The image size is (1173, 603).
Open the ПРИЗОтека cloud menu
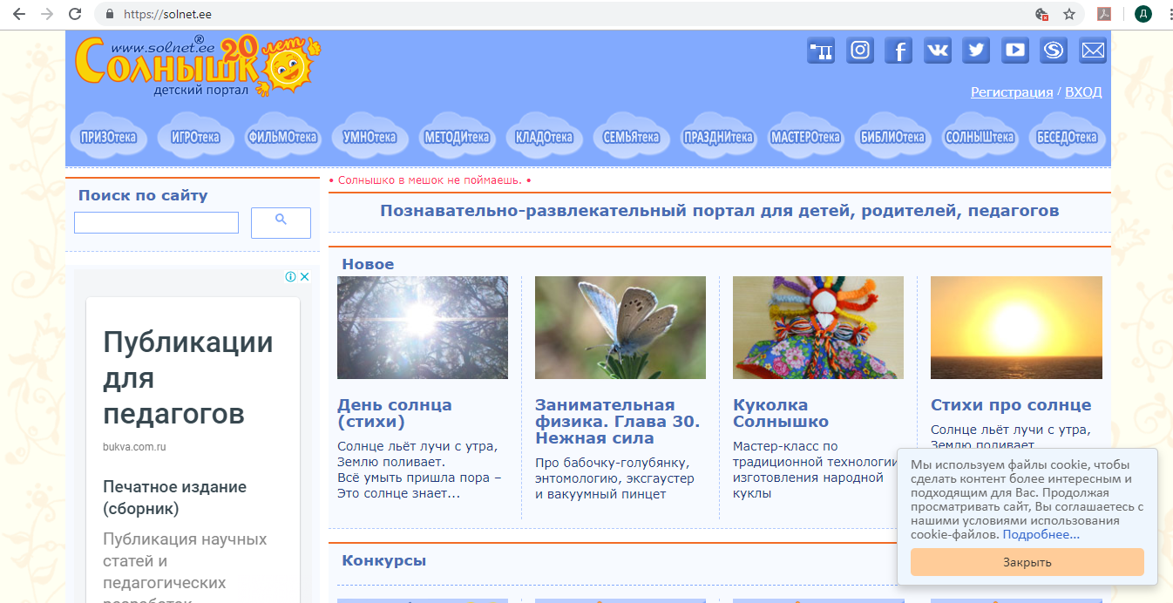(x=109, y=137)
